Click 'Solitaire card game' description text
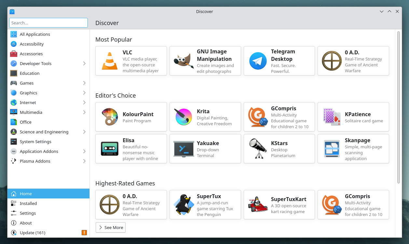The image size is (409, 244). [x=364, y=121]
